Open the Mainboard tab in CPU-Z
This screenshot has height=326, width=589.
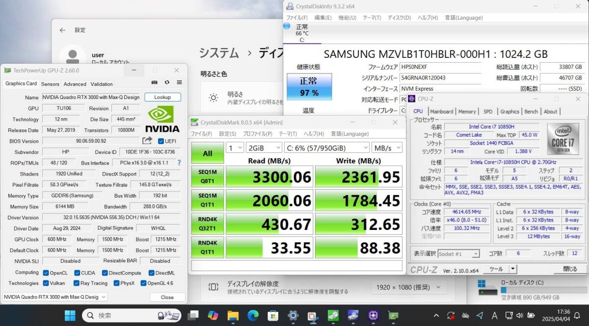click(441, 111)
